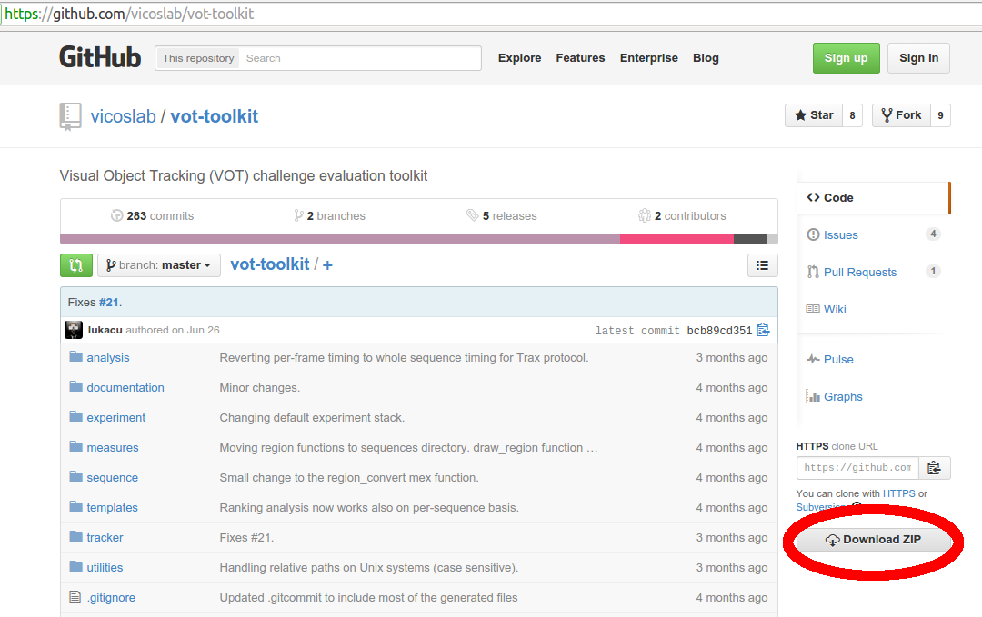Click Explore in the top navigation
Viewport: 982px width, 617px height.
click(520, 58)
